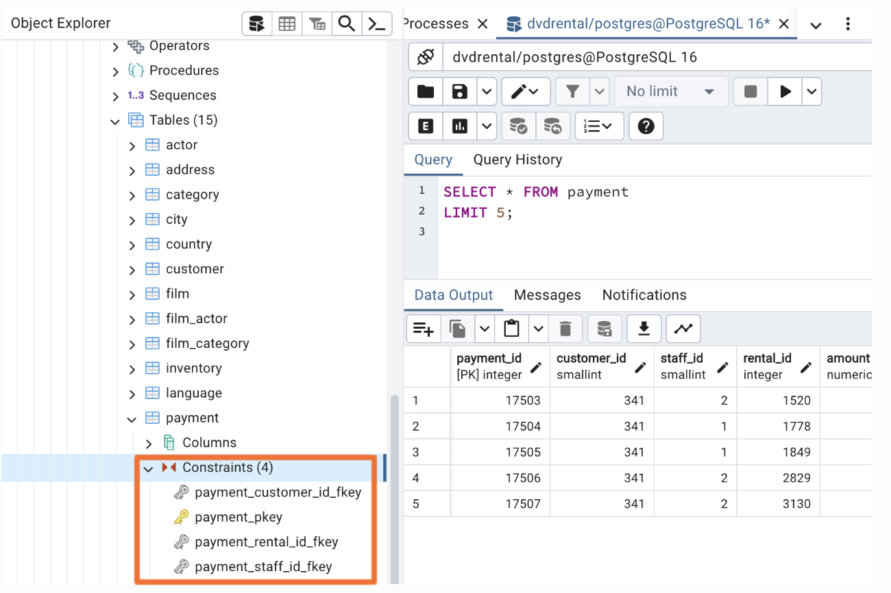This screenshot has width=891, height=593.
Task: Open the tab list chevron dropdown
Action: pos(816,25)
